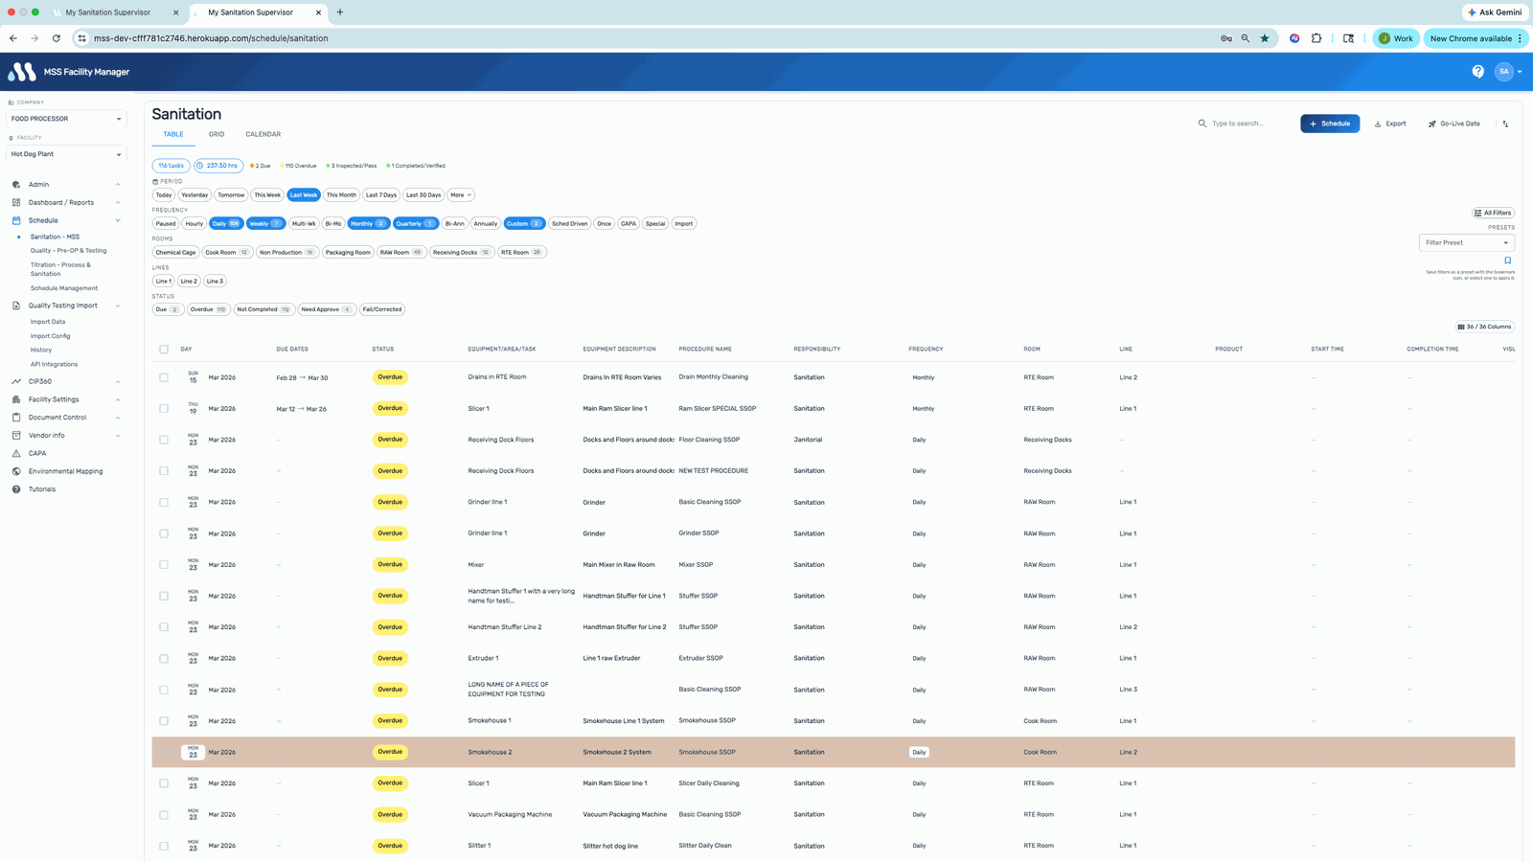The image size is (1533, 862).
Task: Open the All Filters button
Action: pos(1493,213)
